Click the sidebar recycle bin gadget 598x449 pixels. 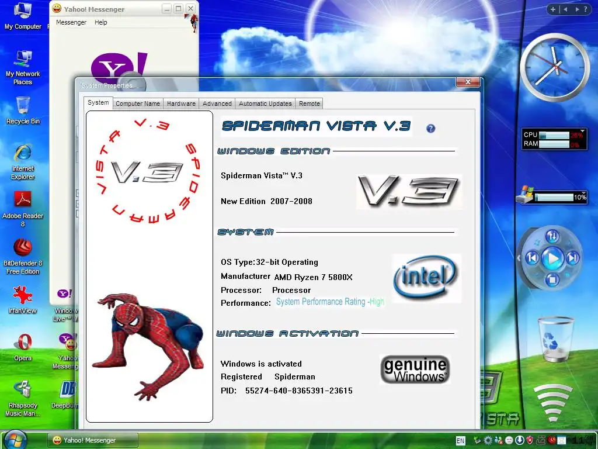point(555,339)
